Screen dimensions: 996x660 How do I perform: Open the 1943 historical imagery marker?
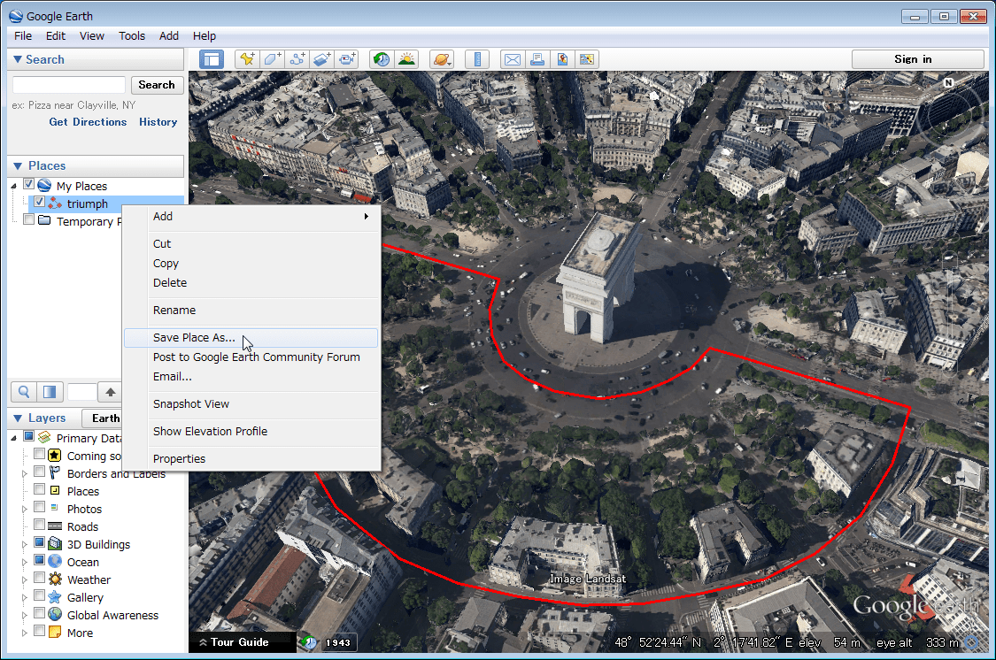pyautogui.click(x=339, y=644)
